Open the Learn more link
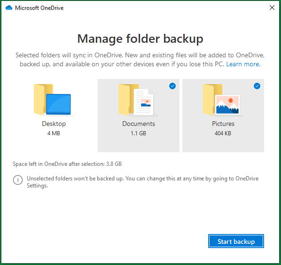 coord(242,64)
